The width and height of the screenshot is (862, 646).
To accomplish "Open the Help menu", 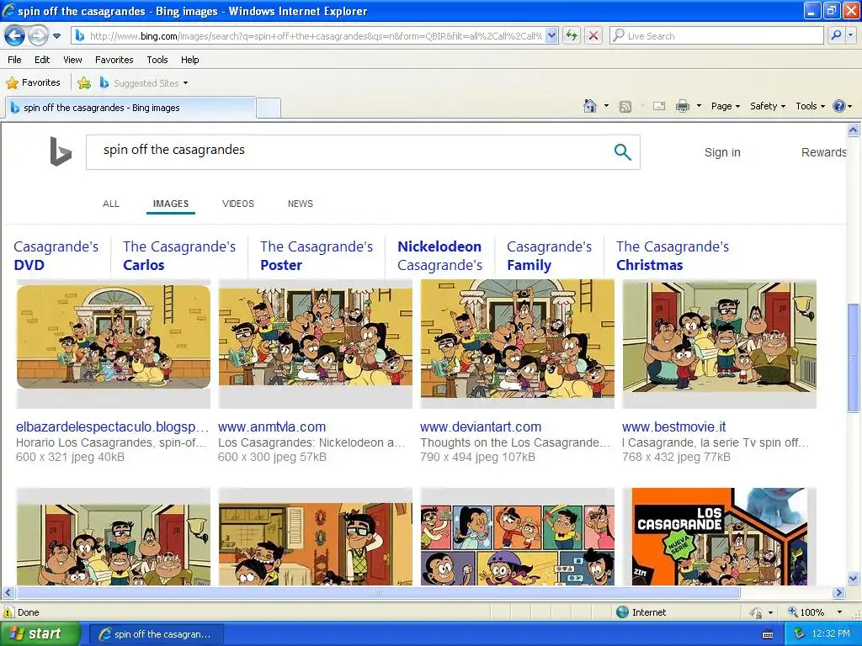I will 189,60.
